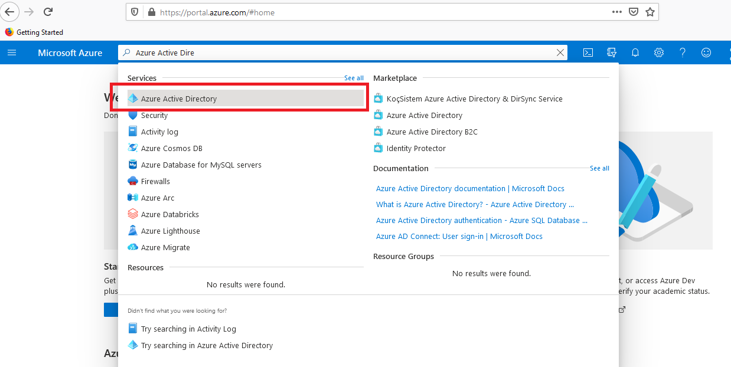Click the site lock icon in address bar
Image resolution: width=731 pixels, height=367 pixels.
[x=151, y=12]
